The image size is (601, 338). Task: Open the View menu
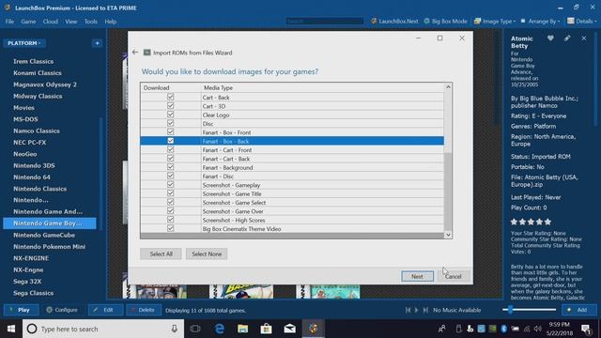[71, 22]
